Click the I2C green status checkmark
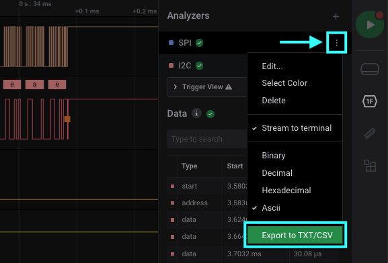388x263 pixels. click(200, 66)
